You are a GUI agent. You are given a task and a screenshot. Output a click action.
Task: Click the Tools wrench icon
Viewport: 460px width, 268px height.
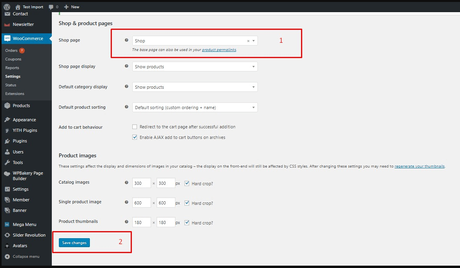point(7,162)
